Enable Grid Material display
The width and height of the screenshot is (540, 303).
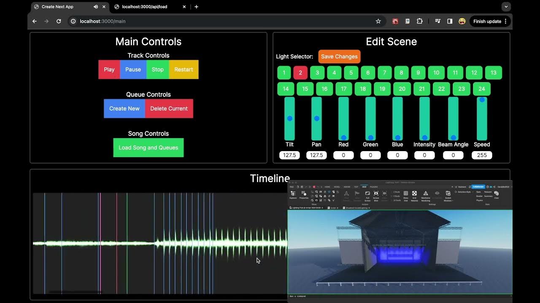pos(414,194)
